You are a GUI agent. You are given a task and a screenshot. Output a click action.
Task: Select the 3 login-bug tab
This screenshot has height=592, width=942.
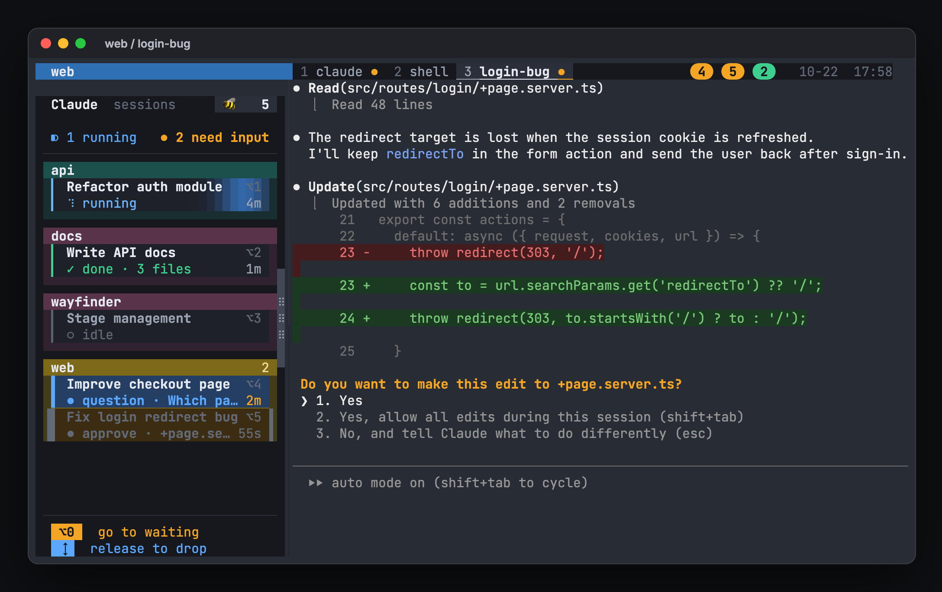515,71
